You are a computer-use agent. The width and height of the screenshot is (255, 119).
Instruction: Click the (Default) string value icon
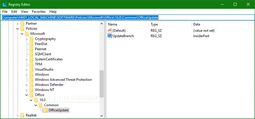tap(110, 30)
